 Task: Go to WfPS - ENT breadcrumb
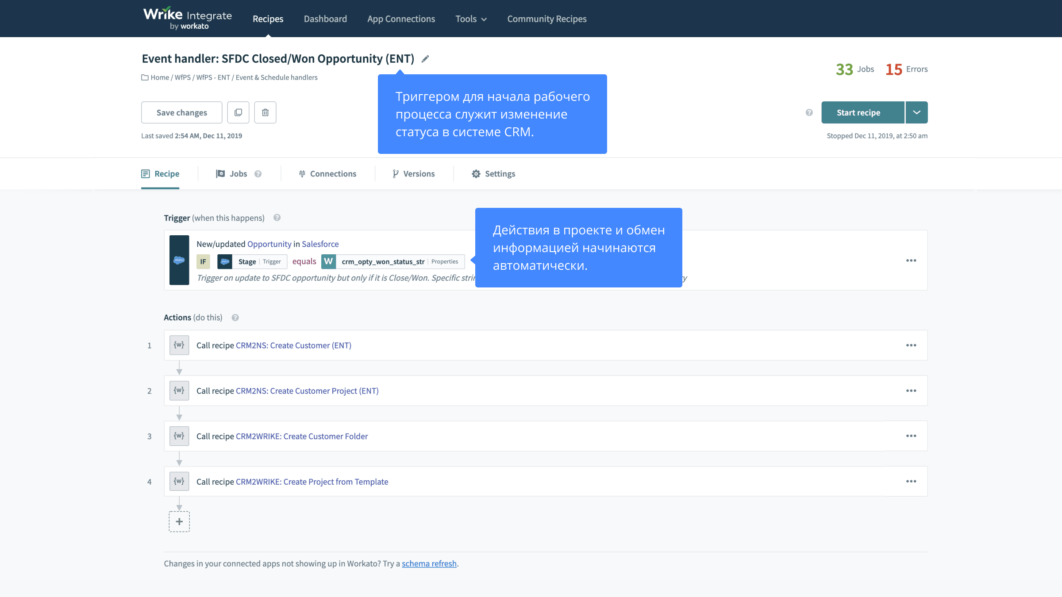[x=213, y=77]
